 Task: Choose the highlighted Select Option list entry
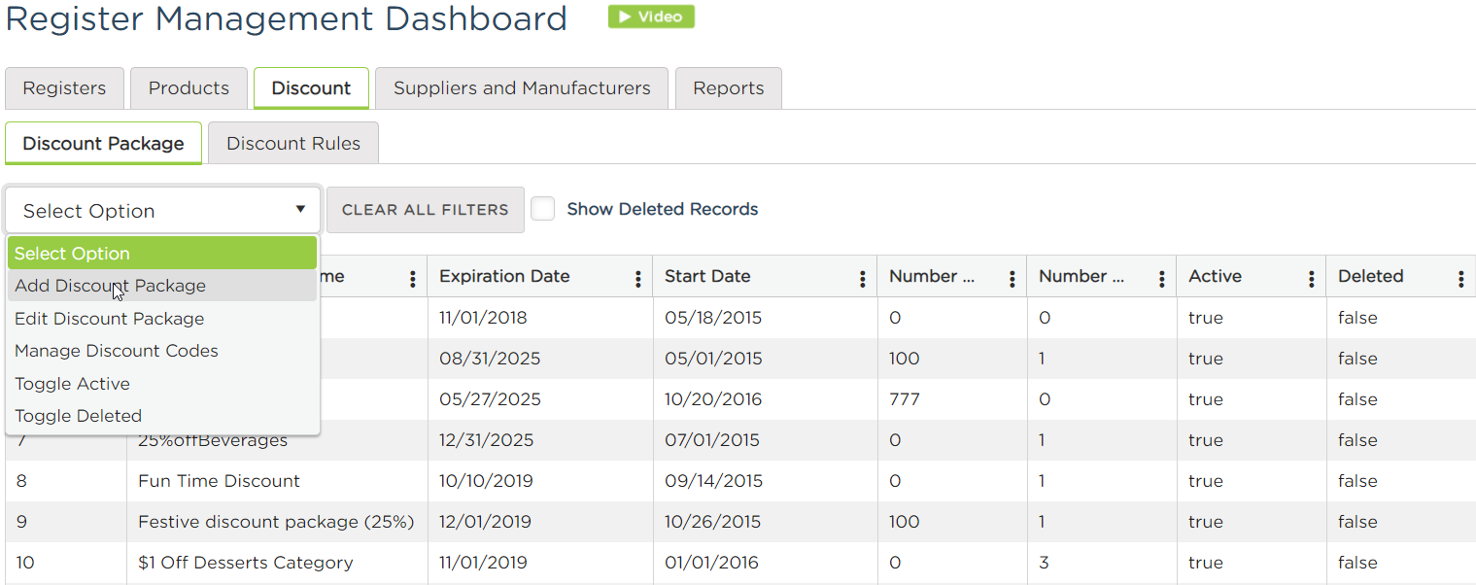(162, 254)
